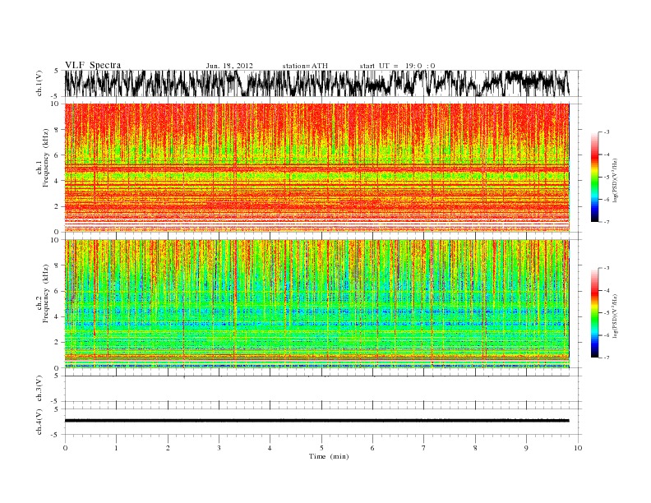651x503 pixels.
Task: Click the ch.4 flat black trace
Action: 317,421
